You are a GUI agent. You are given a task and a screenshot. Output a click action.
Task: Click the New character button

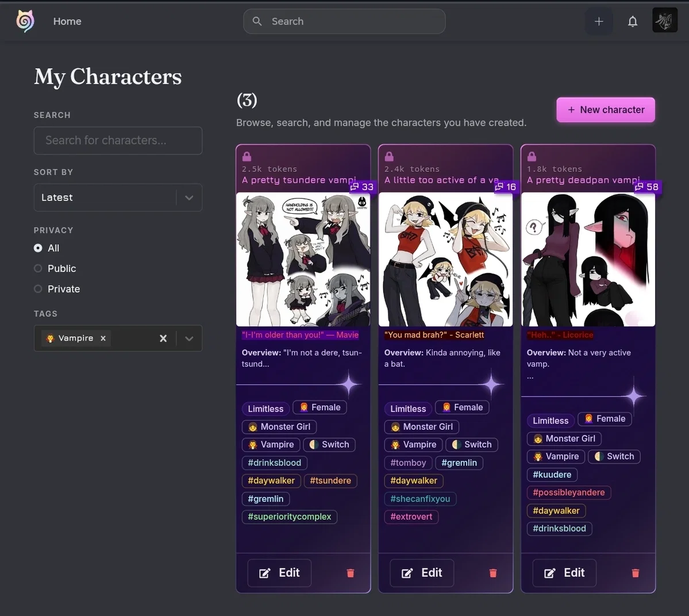click(606, 110)
